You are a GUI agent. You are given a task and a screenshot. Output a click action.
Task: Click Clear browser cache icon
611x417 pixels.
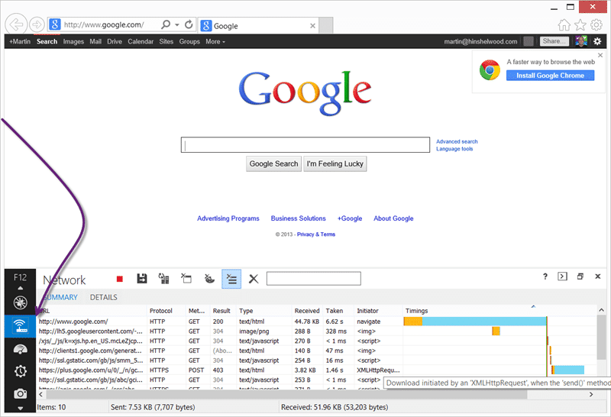(186, 279)
